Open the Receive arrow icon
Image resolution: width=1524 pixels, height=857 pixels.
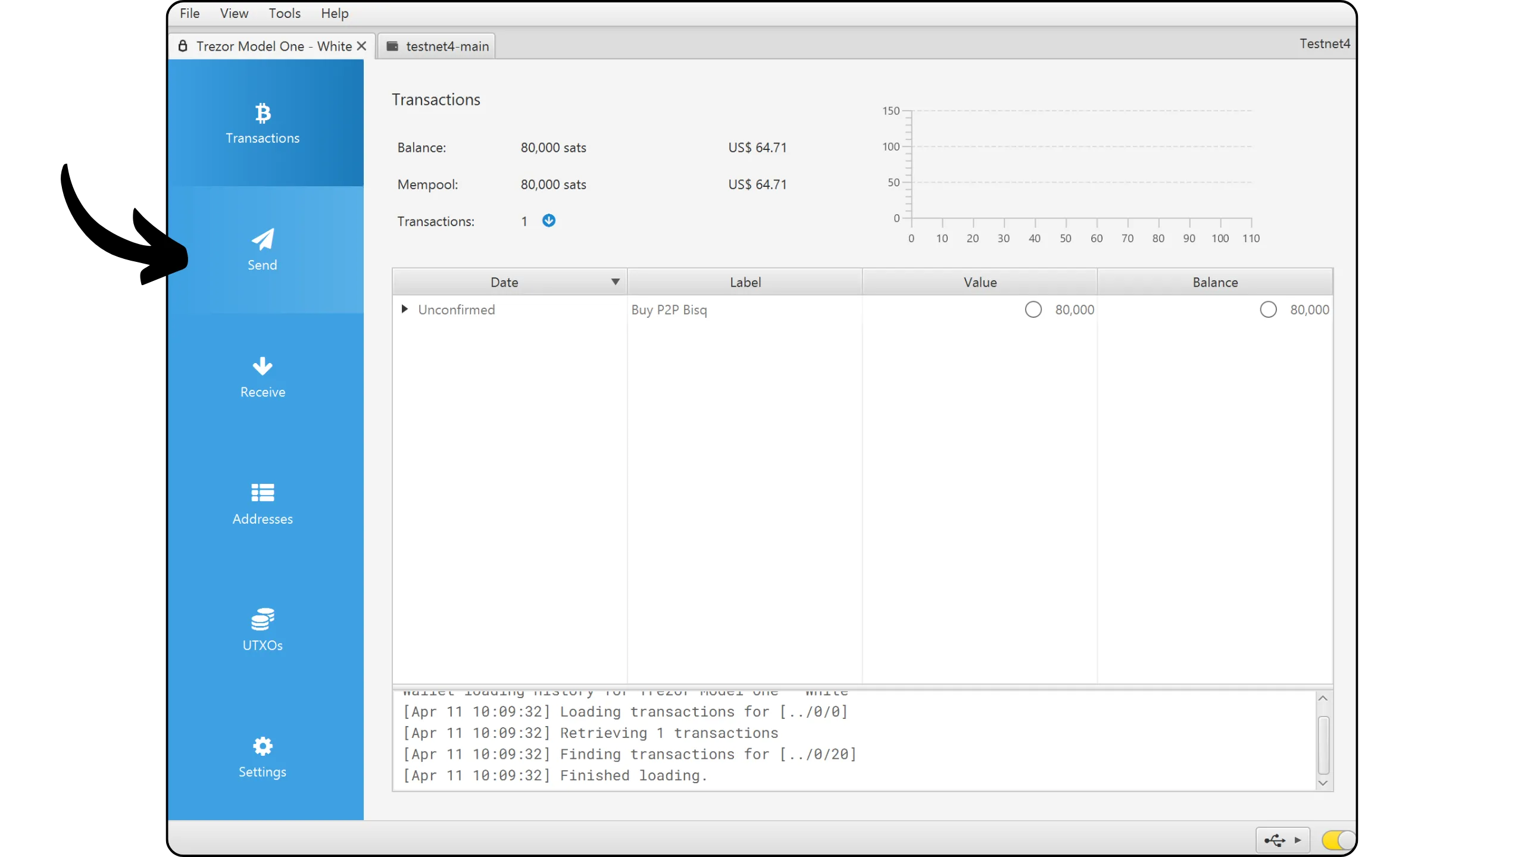pos(263,366)
